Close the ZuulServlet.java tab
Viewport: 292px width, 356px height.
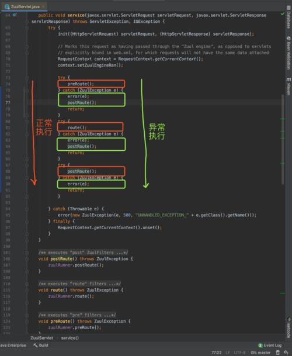coord(43,6)
